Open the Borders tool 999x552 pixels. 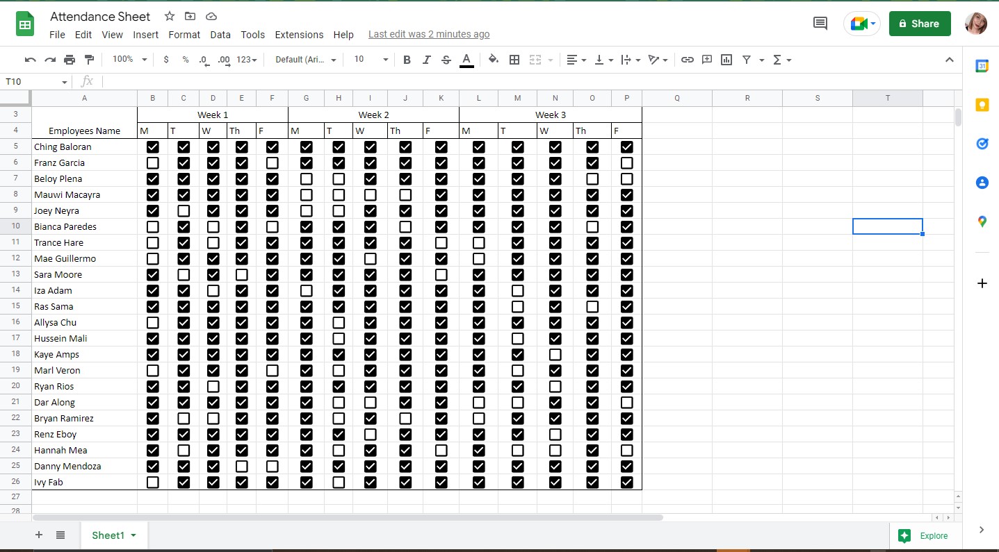[514, 60]
